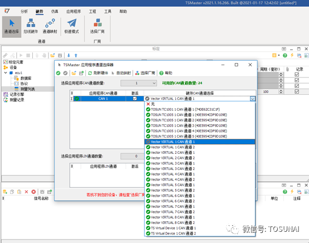Click the lightning bolt icon in bottom panel
309x243 pixels.
pos(292,192)
